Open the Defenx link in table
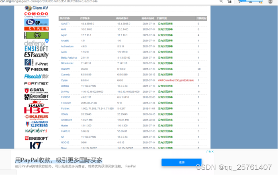278x175 pixels. (x=65, y=86)
